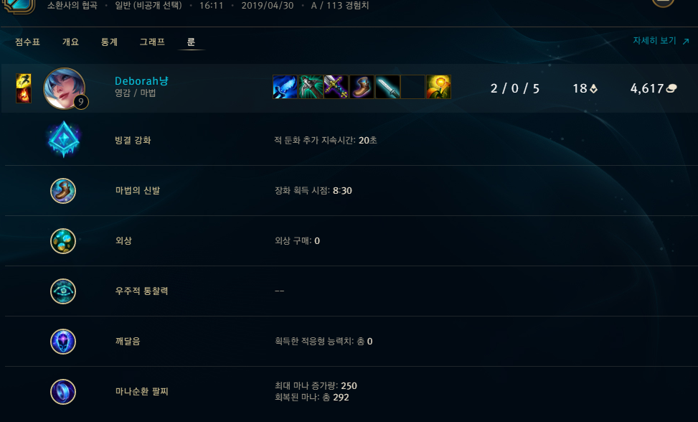The image size is (698, 422).
Task: Select the 룬 runes tab
Action: [x=191, y=42]
